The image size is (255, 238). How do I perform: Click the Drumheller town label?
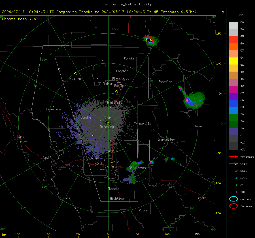[x=166, y=140]
